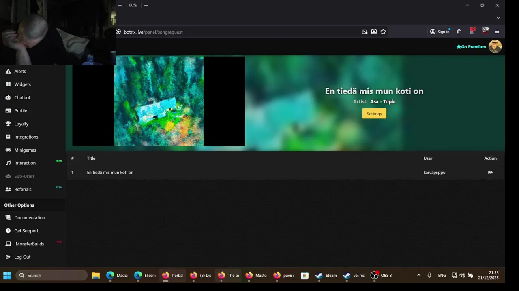Switch to the Firefox pave window
This screenshot has height=291, width=519.
point(284,276)
